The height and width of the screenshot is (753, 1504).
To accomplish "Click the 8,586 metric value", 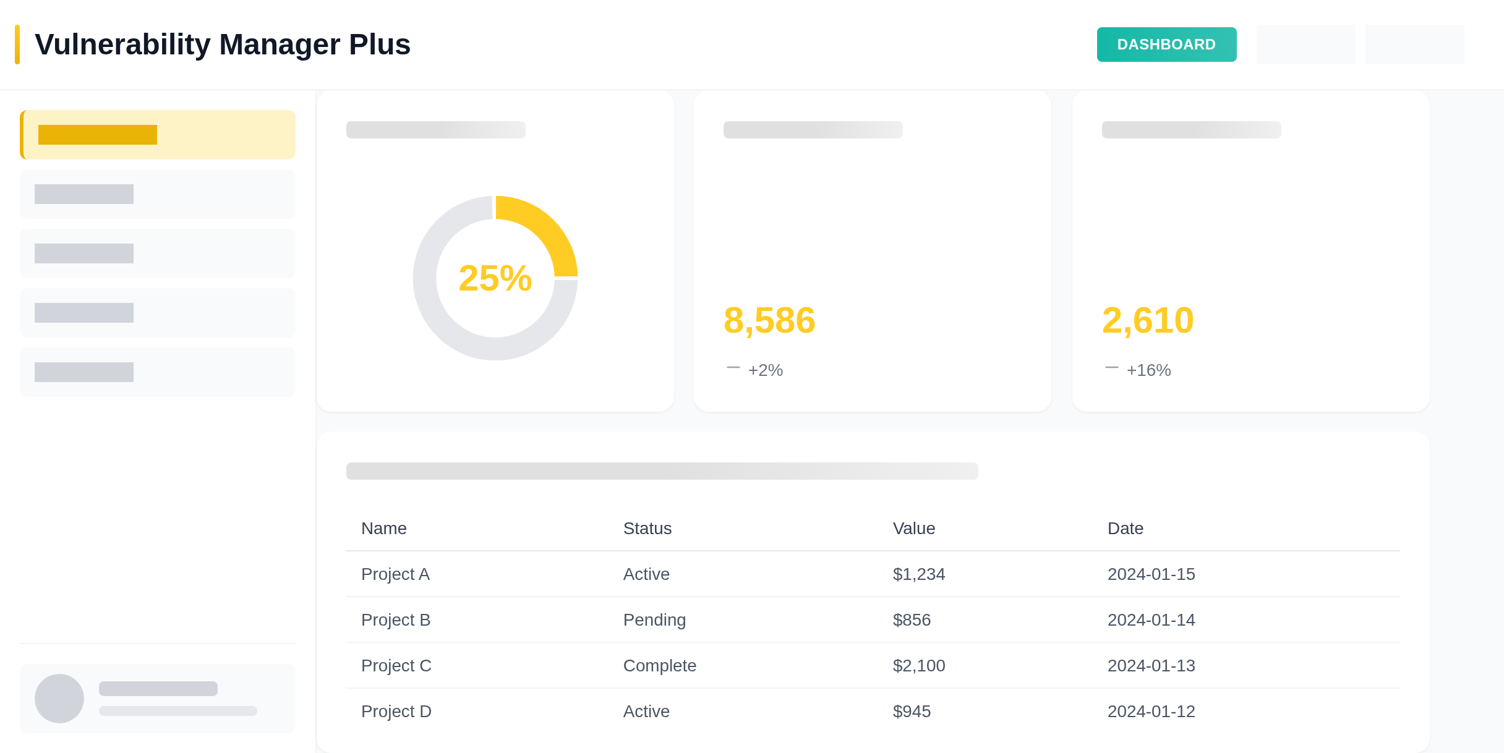I will pyautogui.click(x=769, y=320).
